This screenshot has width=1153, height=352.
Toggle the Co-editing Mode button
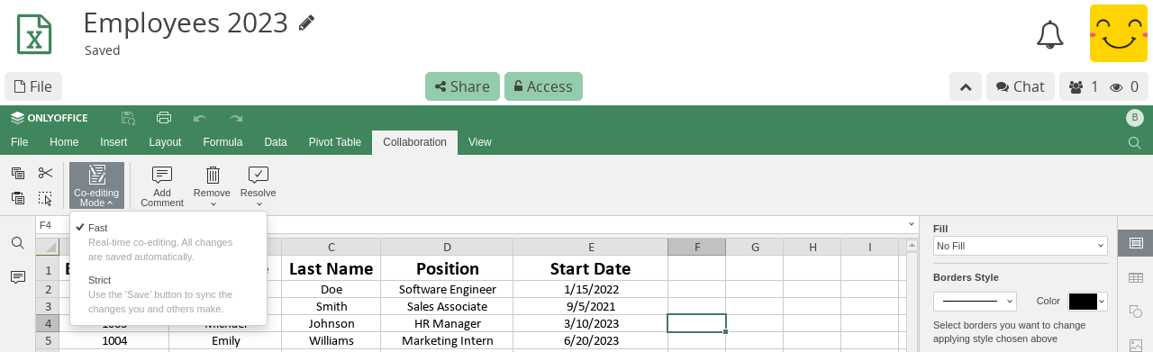tap(96, 185)
